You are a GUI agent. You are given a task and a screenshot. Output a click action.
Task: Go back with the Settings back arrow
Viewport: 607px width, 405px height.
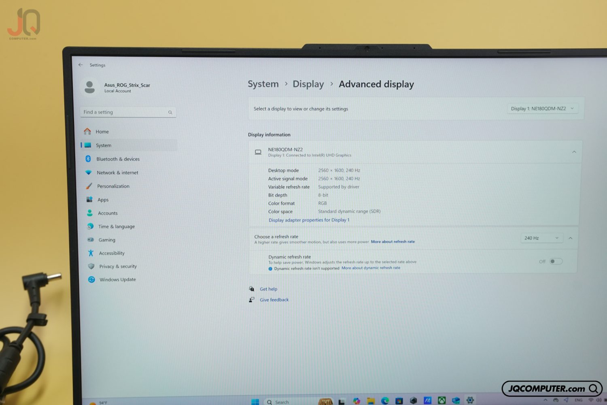(x=81, y=65)
